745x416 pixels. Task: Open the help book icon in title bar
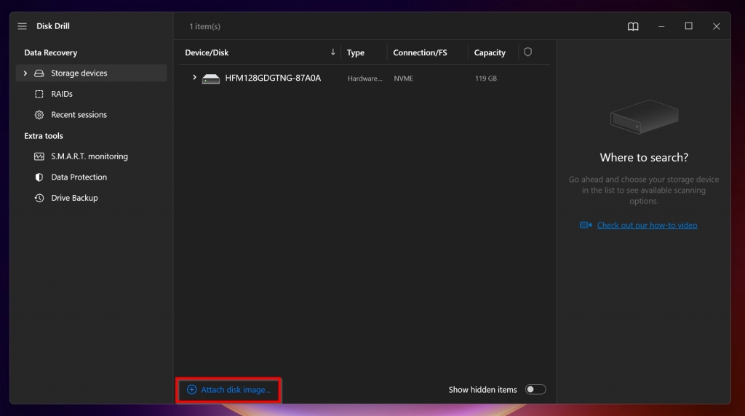(x=633, y=27)
